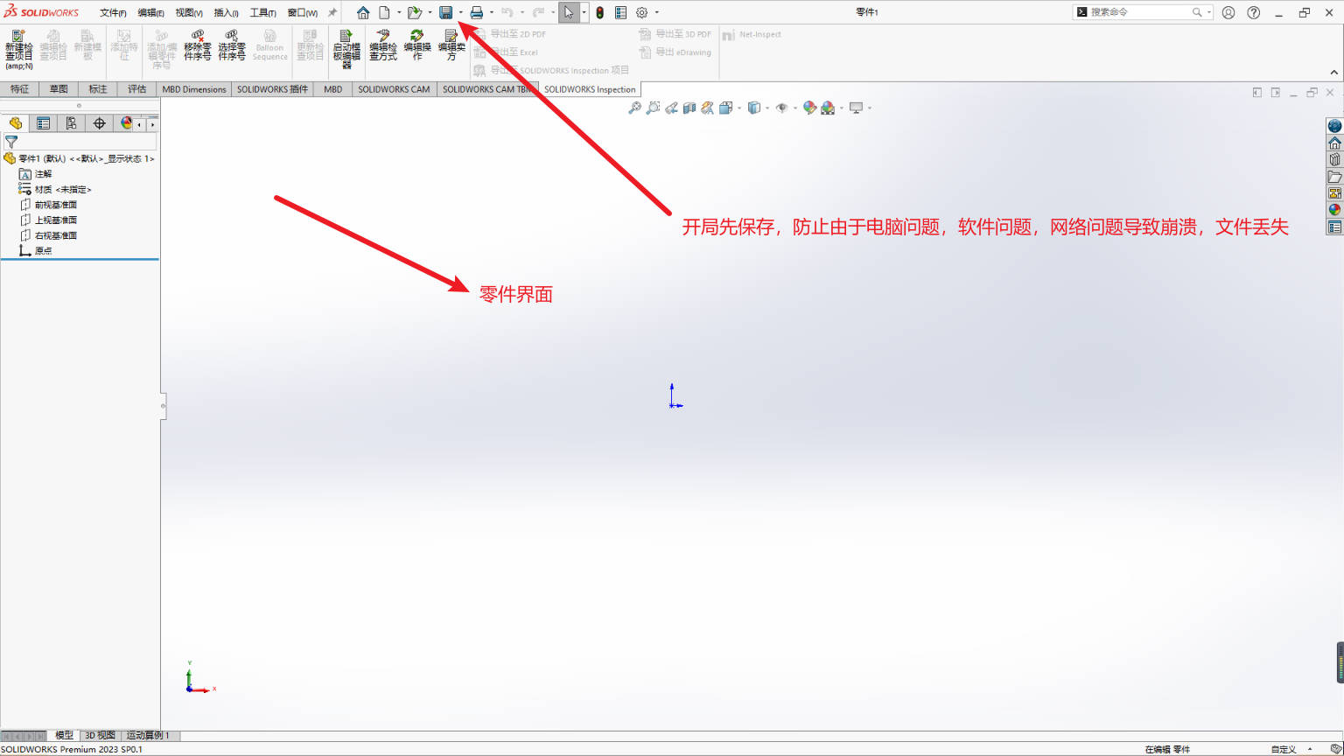The width and height of the screenshot is (1344, 756).
Task: Open File Properties list icon
Action: (x=620, y=12)
